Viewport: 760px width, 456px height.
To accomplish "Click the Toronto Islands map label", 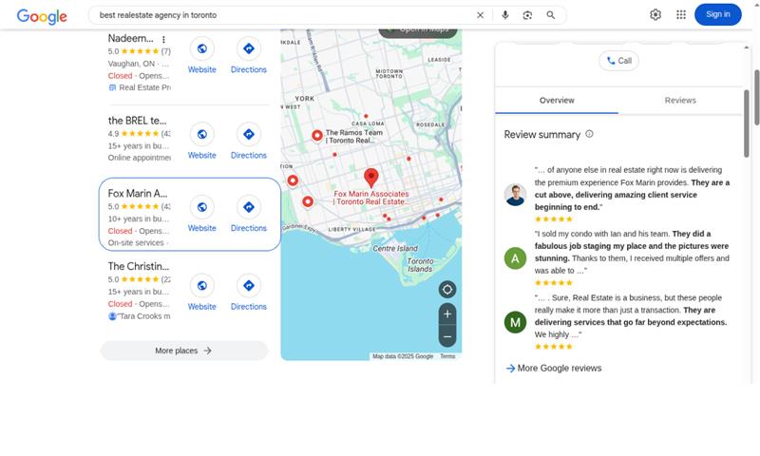I will (420, 265).
